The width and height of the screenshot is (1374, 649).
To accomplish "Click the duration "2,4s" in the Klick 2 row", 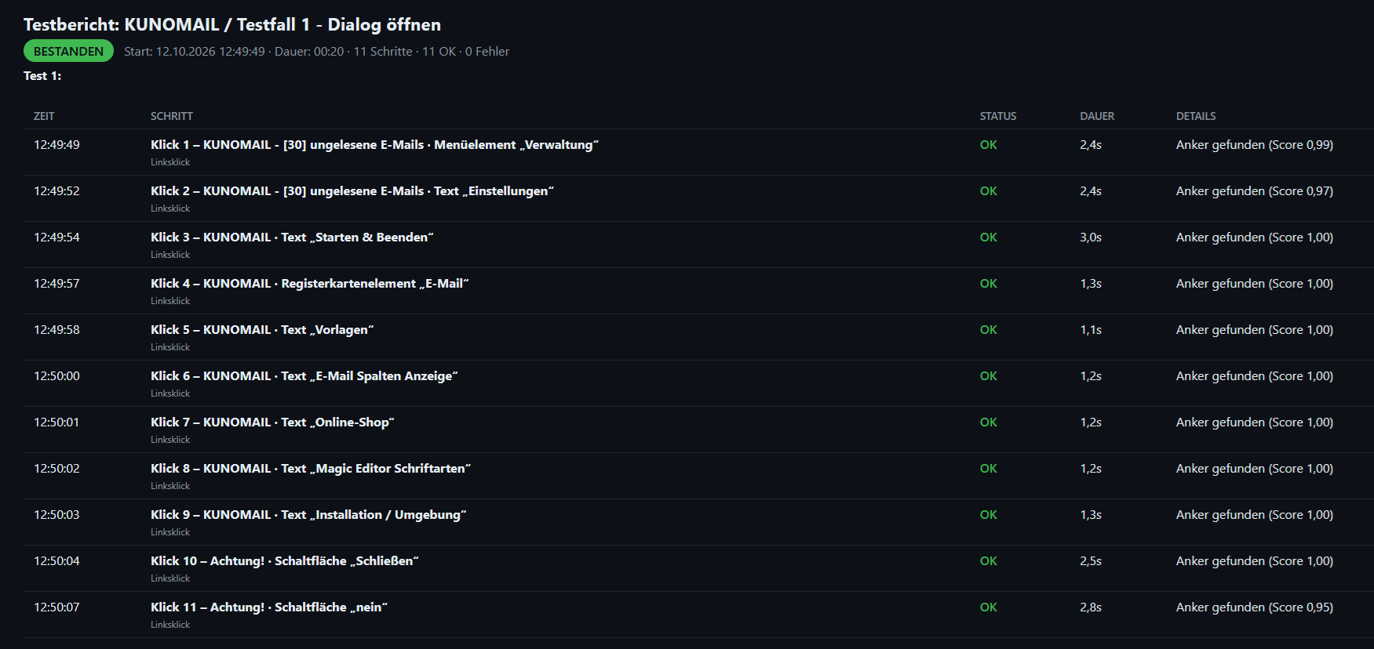I will pos(1091,191).
